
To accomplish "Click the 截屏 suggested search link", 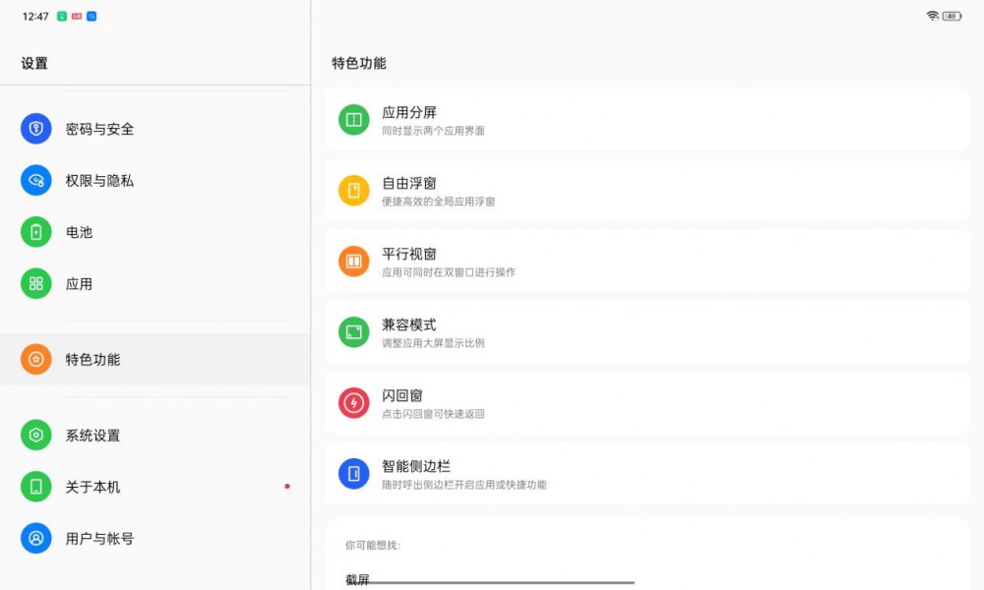I will pos(358,580).
